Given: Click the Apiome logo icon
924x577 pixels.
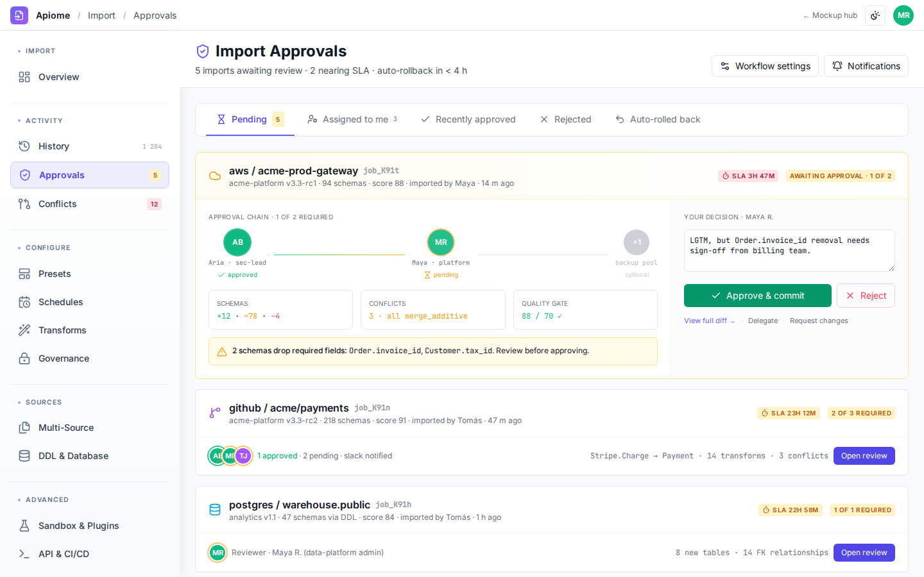Looking at the screenshot, I should pos(19,15).
